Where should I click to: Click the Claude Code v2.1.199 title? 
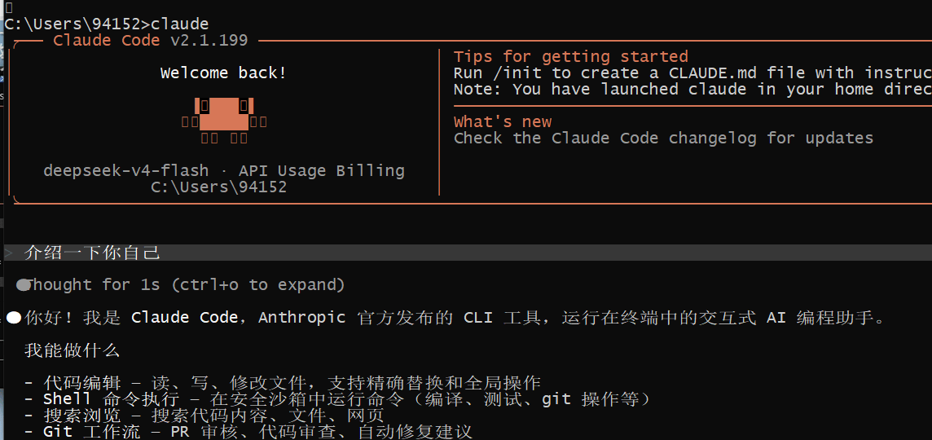point(151,41)
